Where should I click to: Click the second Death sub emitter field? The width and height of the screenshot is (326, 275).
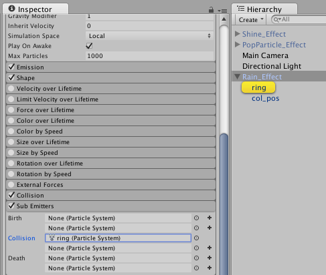(x=118, y=268)
